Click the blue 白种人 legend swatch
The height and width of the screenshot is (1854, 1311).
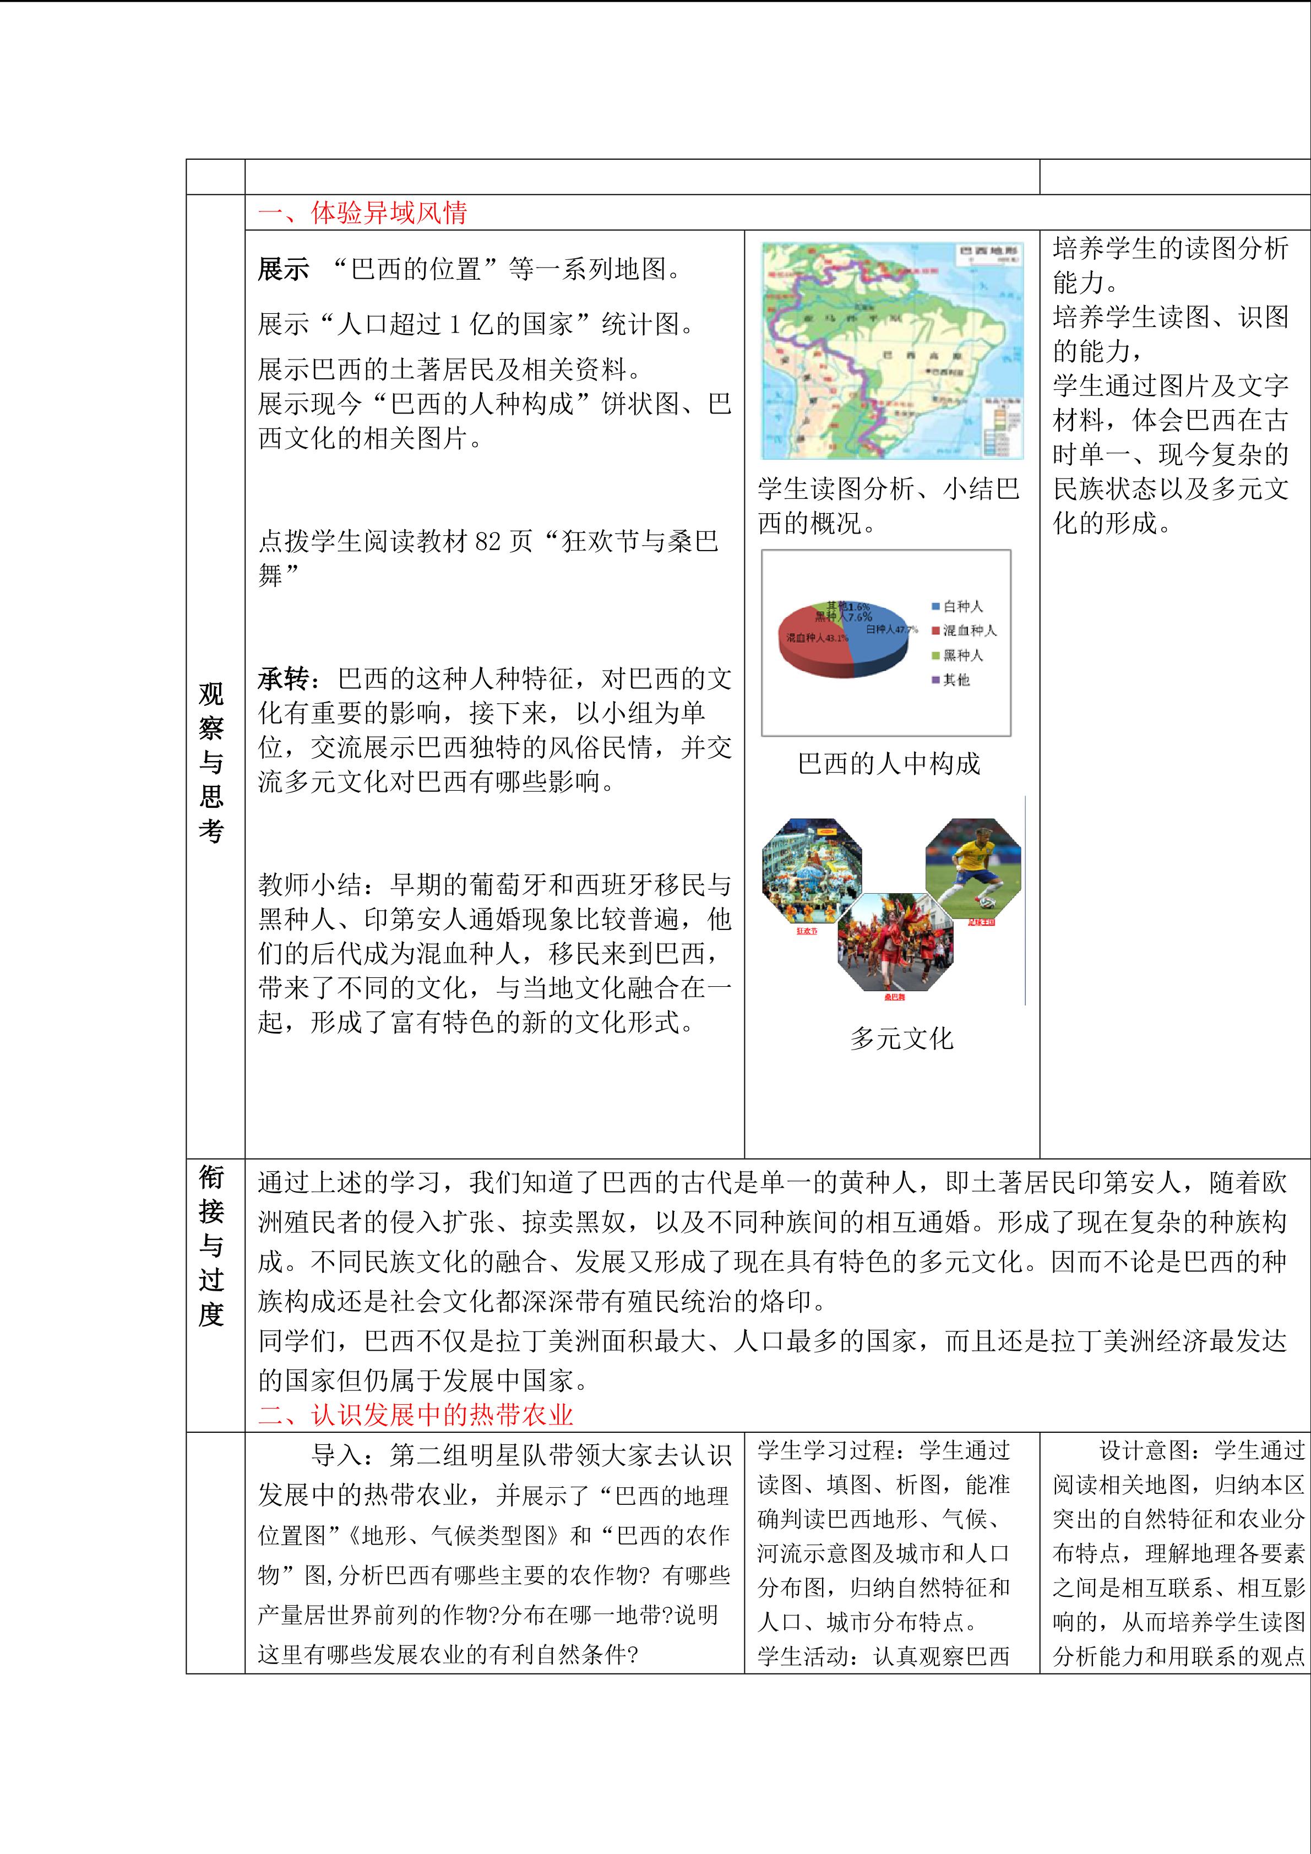click(935, 606)
